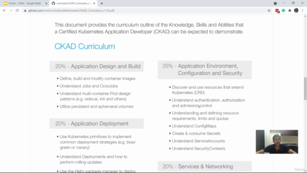Select the CKAD_Curriculum GitHub tab
307x173 pixels.
[x=73, y=3]
